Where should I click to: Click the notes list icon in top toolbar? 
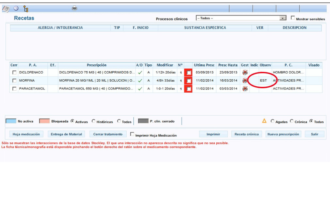point(6,8)
